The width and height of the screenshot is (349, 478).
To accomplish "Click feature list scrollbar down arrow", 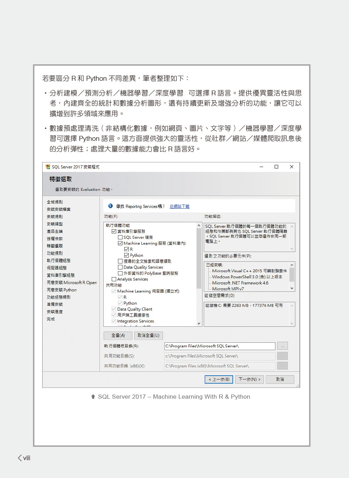I will [x=199, y=324].
